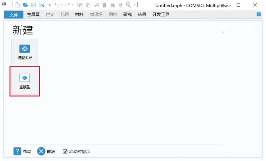
Task: Click the Copy icon in quick toolbar
Action: (x=80, y=5)
